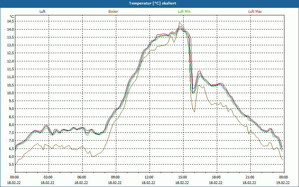Click the Boden curve dip near 16:00
The height and width of the screenshot is (187, 299).
[x=194, y=111]
